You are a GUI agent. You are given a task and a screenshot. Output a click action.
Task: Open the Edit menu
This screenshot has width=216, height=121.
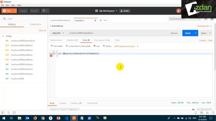click(7, 5)
